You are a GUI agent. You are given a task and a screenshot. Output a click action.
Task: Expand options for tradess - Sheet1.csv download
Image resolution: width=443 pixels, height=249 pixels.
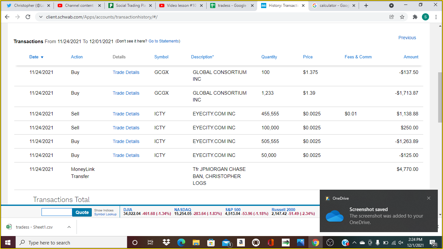coord(69,227)
